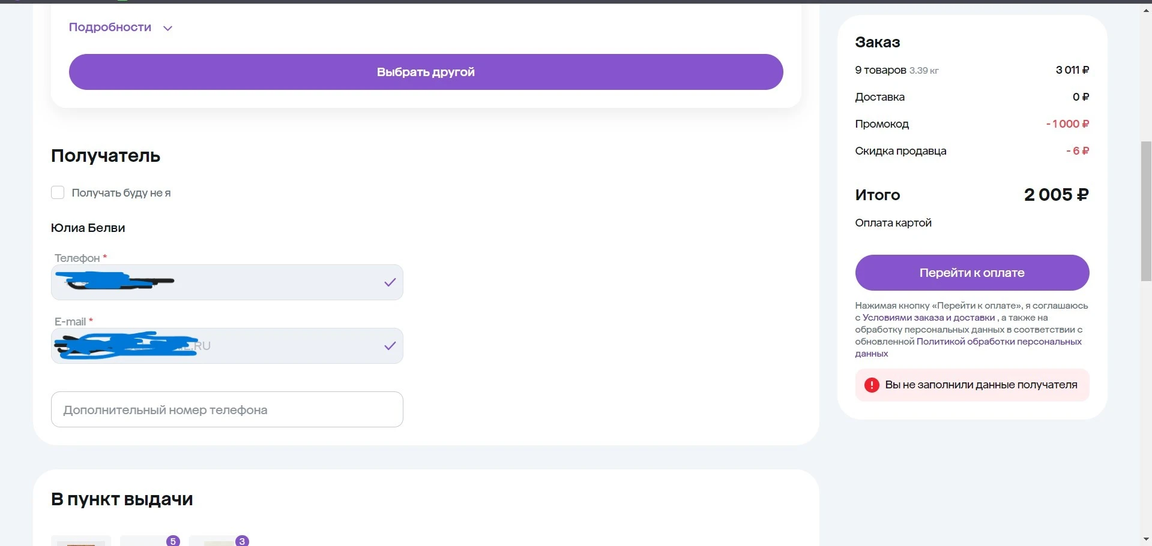The height and width of the screenshot is (546, 1152).
Task: Expand the Подробности section
Action: click(x=110, y=27)
